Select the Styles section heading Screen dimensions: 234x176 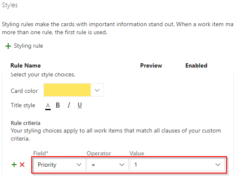(x=10, y=5)
